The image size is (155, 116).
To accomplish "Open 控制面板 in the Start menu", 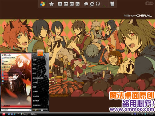I will (36, 96).
